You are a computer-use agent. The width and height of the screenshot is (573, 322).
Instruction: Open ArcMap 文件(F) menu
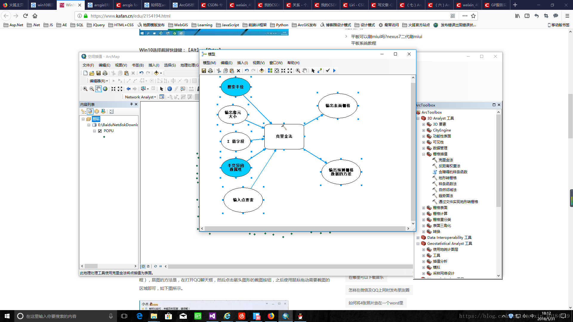pyautogui.click(x=88, y=65)
